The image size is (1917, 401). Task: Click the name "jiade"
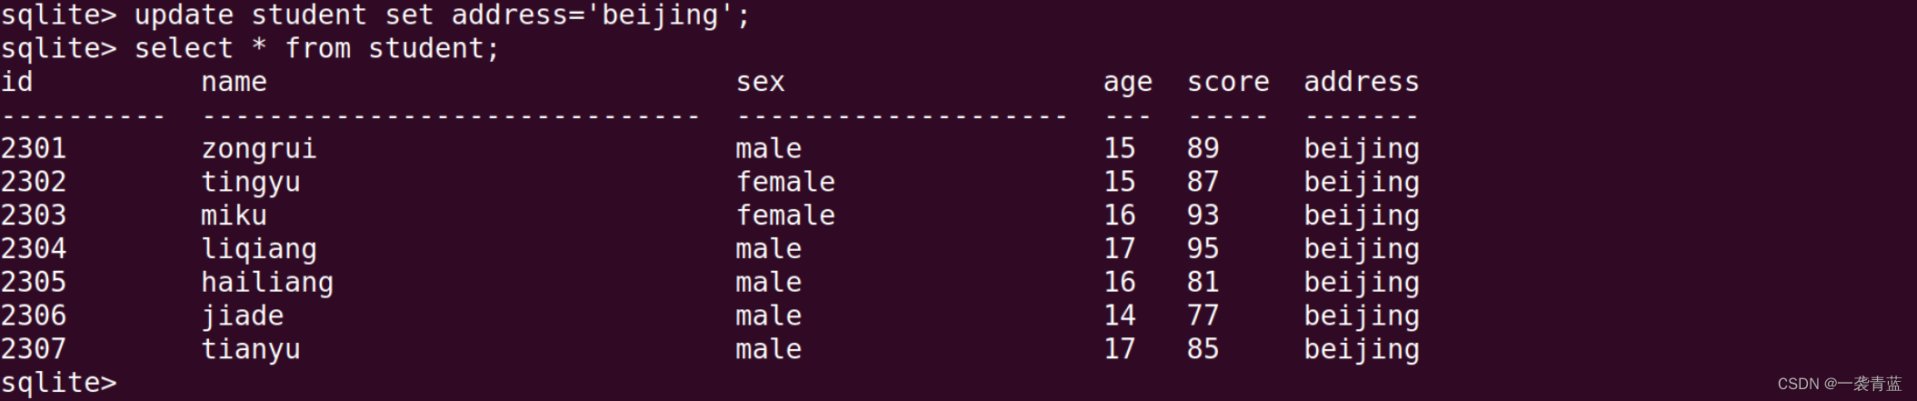[x=242, y=316]
